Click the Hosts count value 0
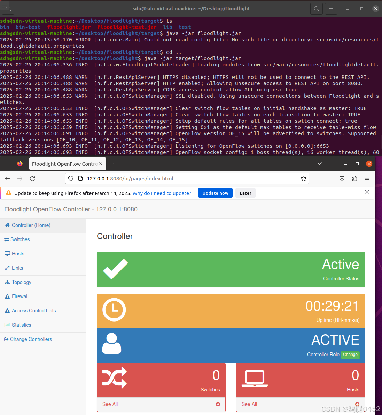Screen dimensions: 382x415 pyautogui.click(x=356, y=375)
